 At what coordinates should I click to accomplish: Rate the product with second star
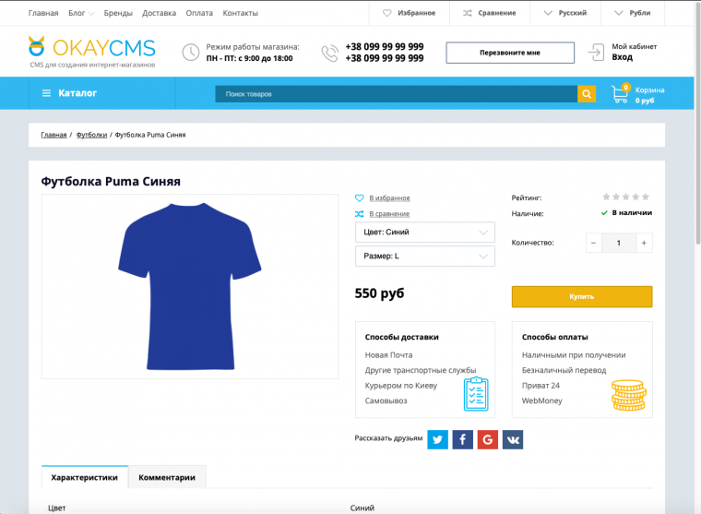tap(616, 197)
